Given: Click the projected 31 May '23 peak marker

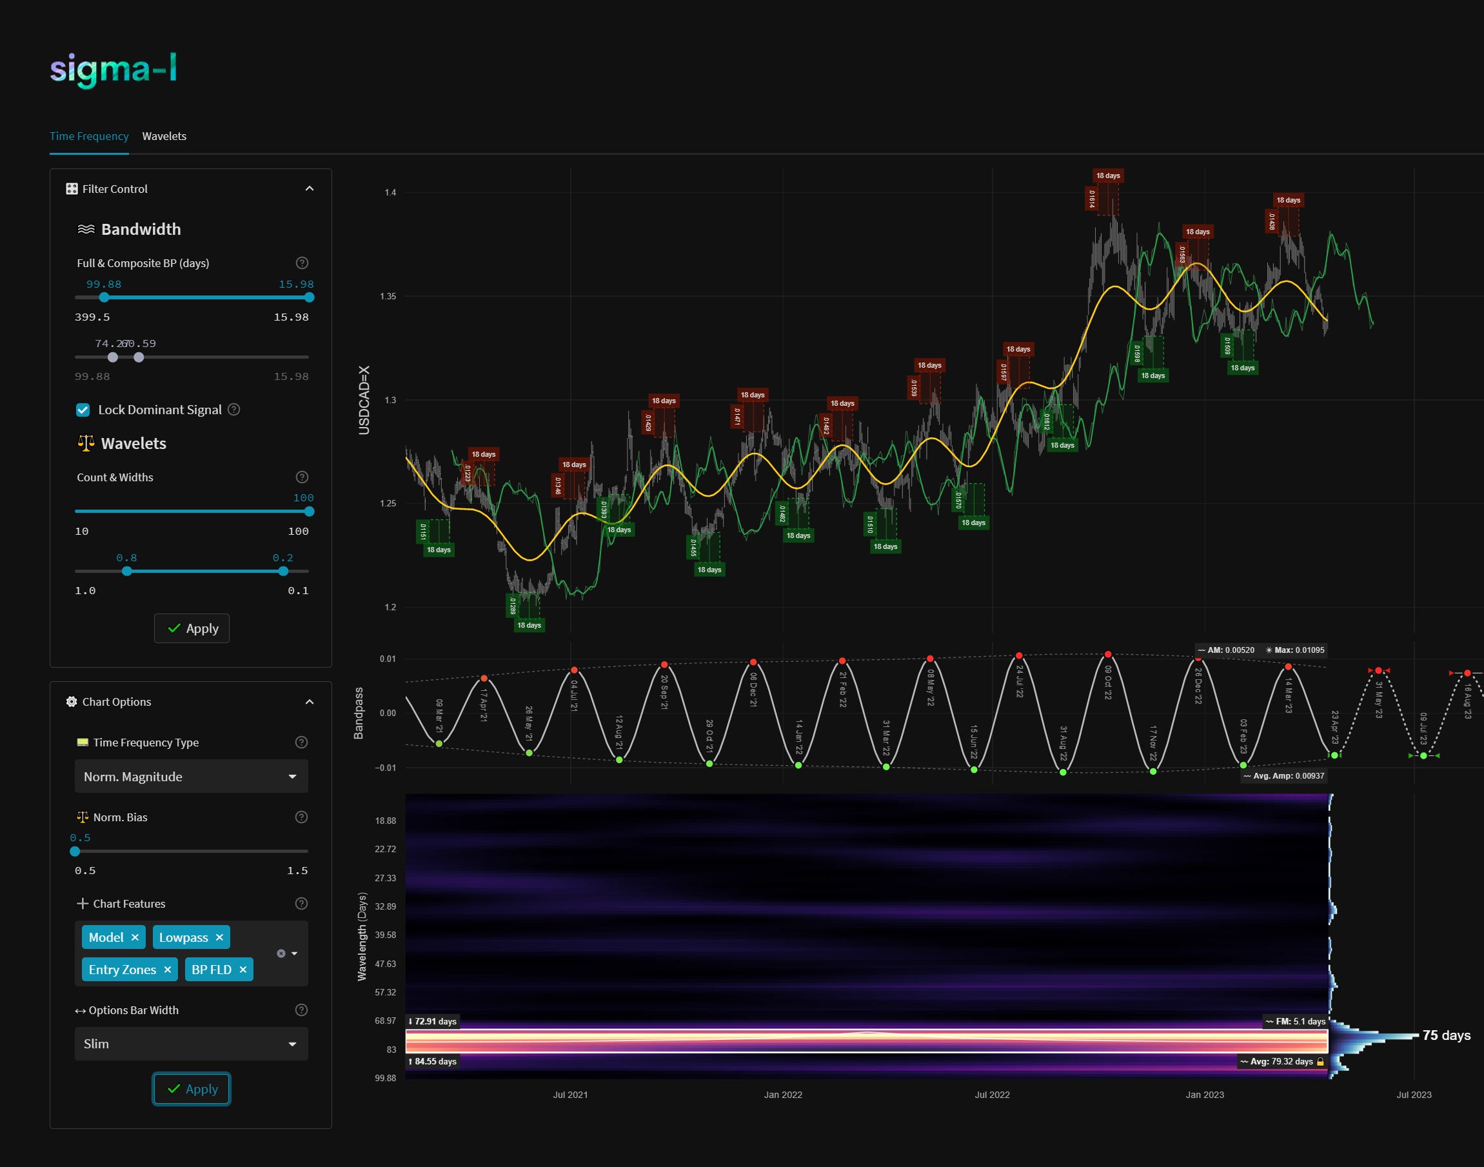Looking at the screenshot, I should [x=1378, y=670].
